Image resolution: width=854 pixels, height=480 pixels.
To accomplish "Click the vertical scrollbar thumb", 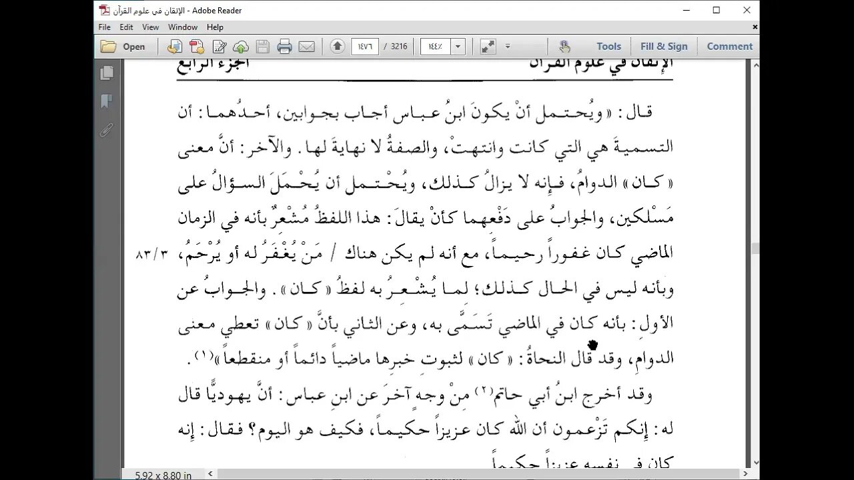I will click(x=755, y=249).
